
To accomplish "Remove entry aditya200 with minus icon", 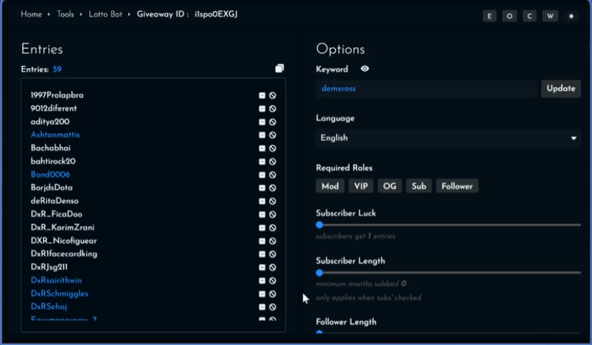I will (x=262, y=122).
